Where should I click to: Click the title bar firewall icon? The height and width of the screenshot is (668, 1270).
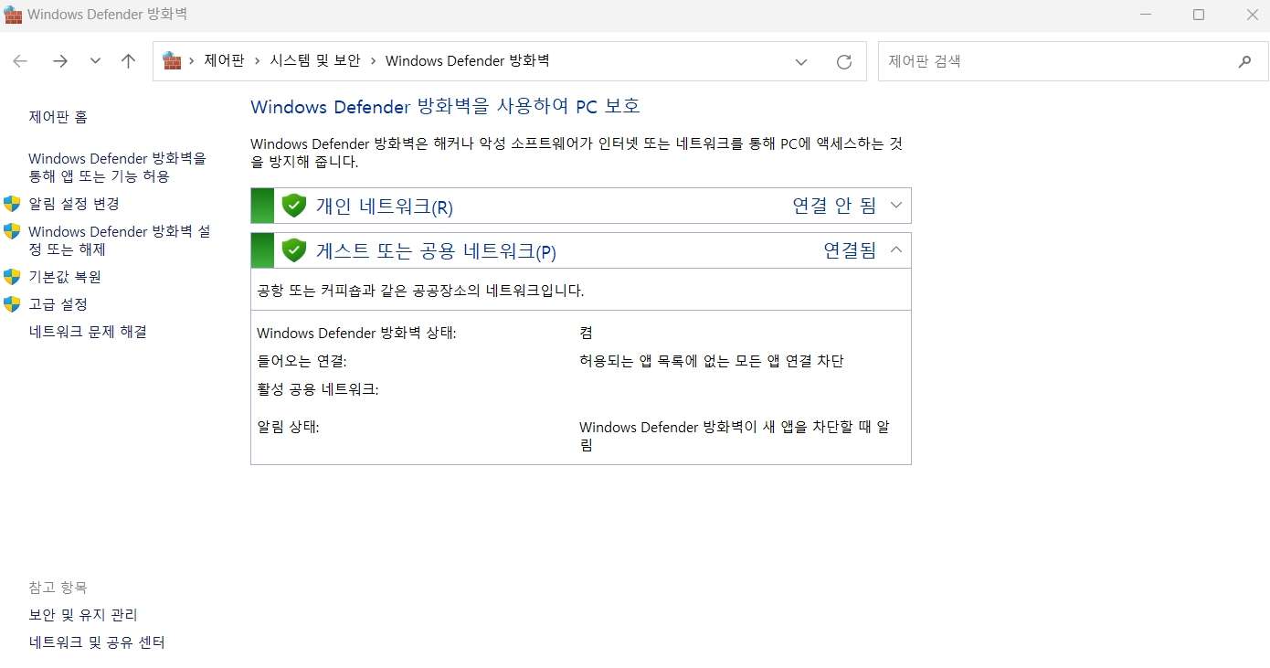point(13,15)
